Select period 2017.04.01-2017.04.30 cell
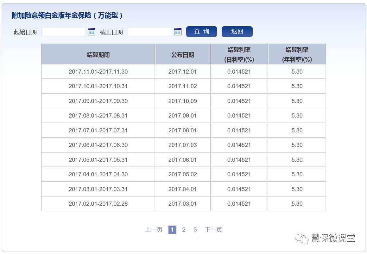The height and width of the screenshot is (254, 367). (98, 174)
